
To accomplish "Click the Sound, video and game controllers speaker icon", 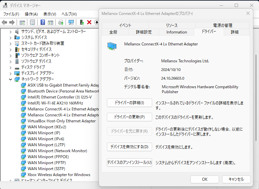I will (17, 31).
